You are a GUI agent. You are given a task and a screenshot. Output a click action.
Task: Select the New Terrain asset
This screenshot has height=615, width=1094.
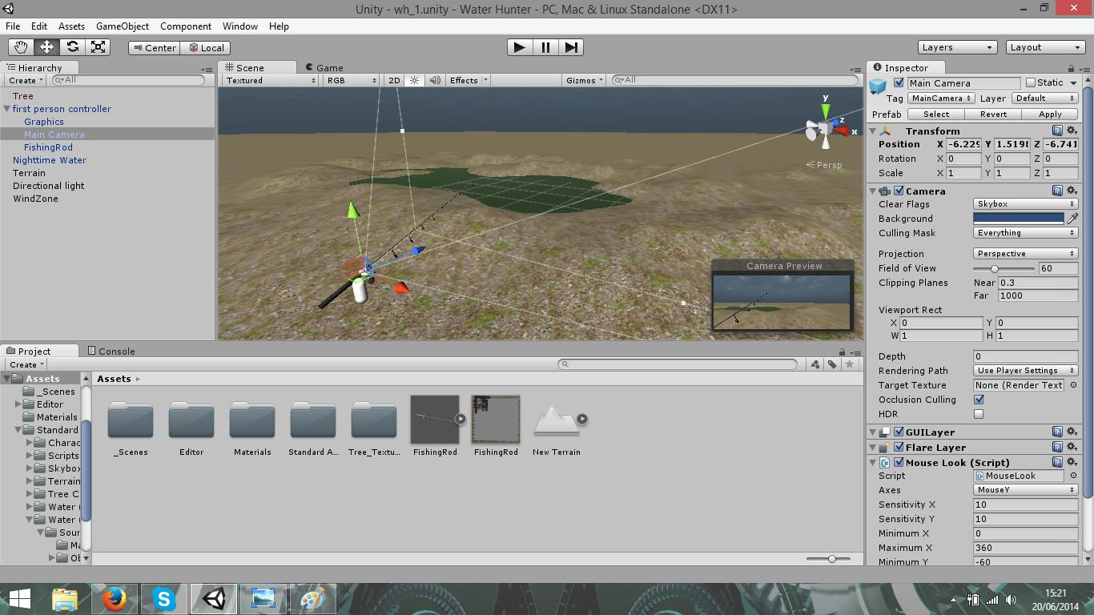[557, 420]
